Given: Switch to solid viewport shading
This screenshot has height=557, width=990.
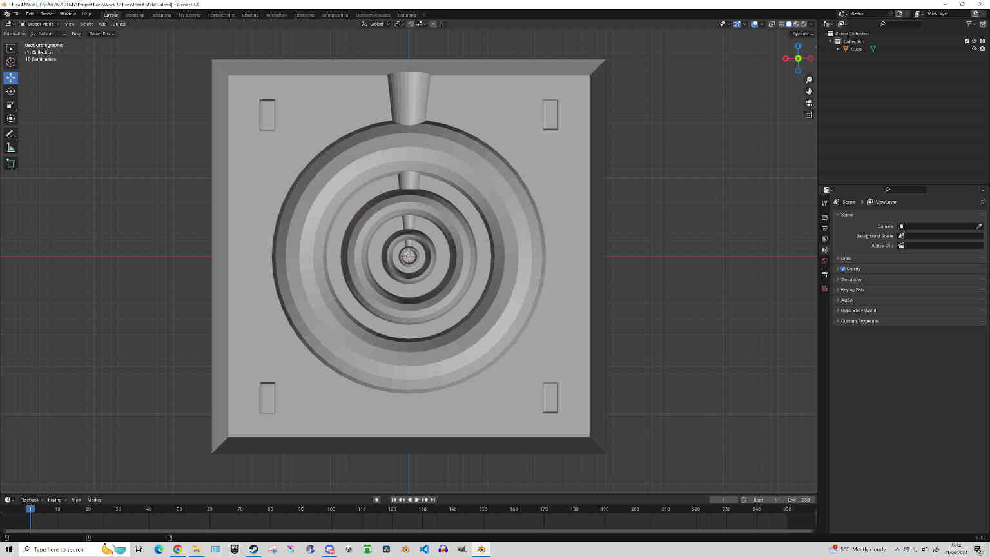Looking at the screenshot, I should (x=789, y=24).
